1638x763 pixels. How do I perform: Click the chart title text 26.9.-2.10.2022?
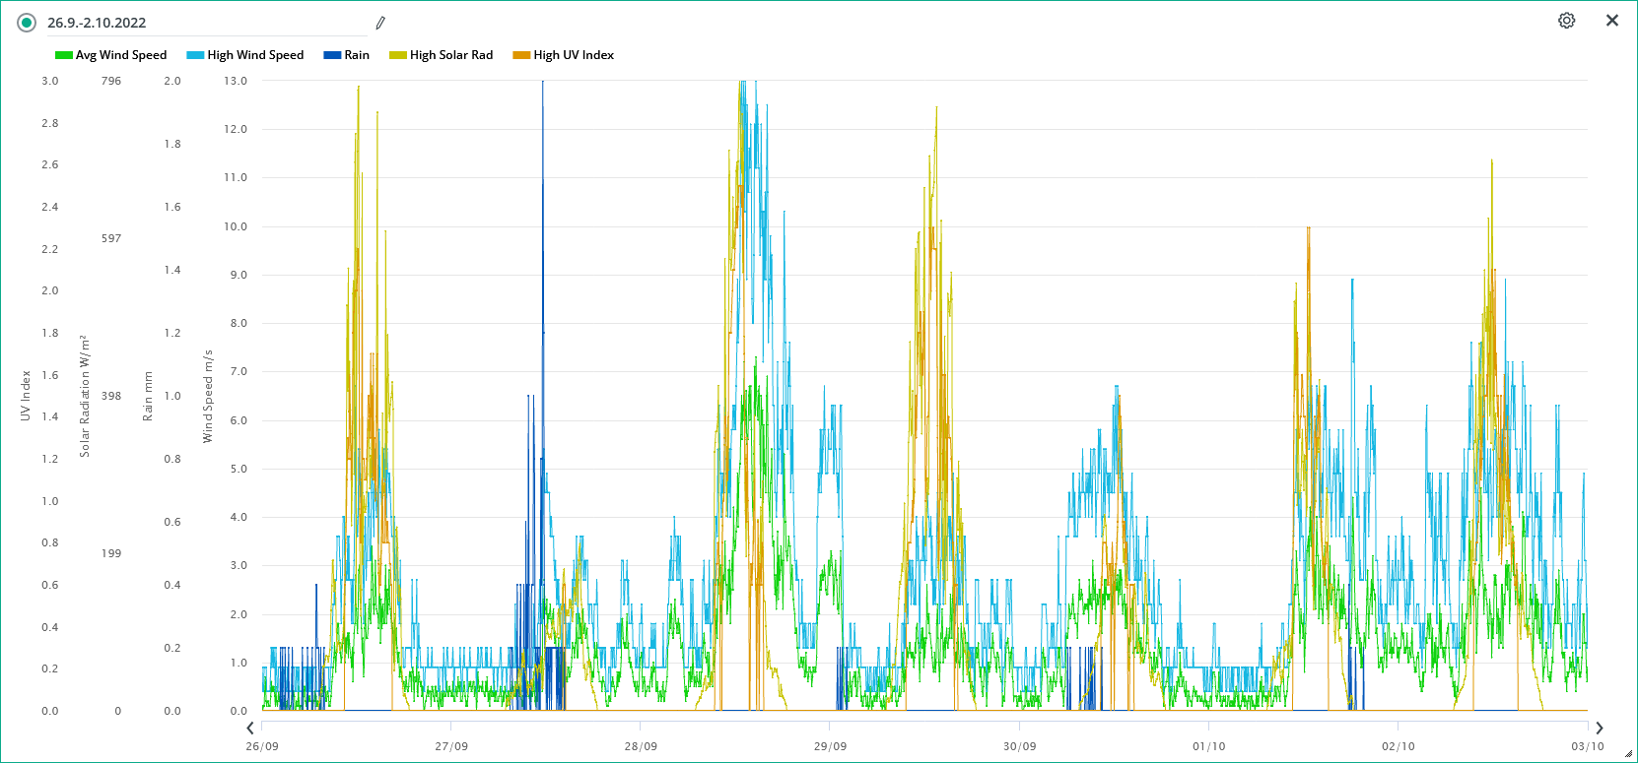coord(97,23)
